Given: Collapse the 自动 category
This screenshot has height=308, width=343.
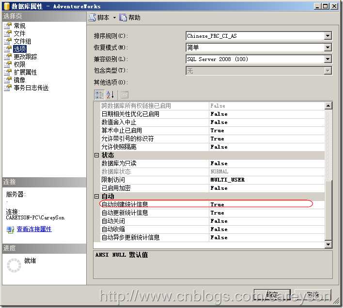Looking at the screenshot, I should 97,196.
